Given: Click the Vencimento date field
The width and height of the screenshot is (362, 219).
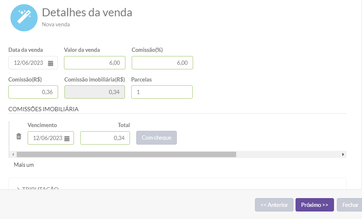Looking at the screenshot, I should click(x=47, y=138).
